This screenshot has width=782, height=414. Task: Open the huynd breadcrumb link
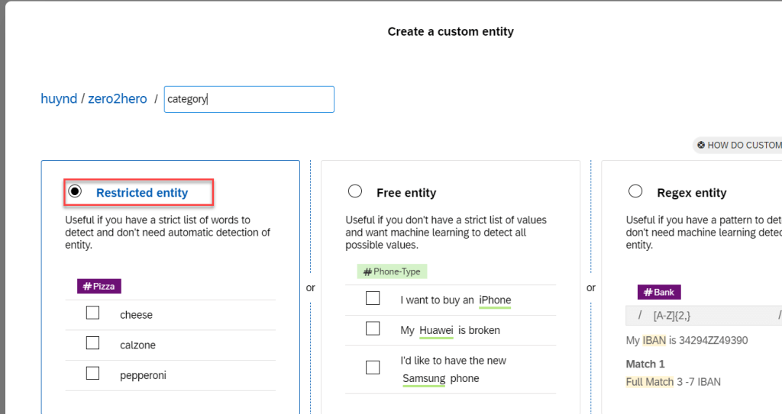pos(59,99)
